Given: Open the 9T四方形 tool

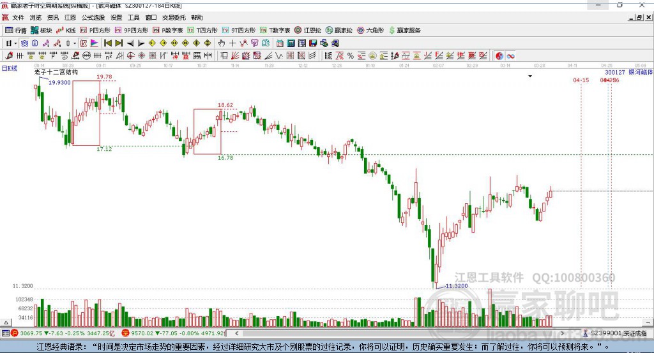Looking at the screenshot, I should click(239, 31).
